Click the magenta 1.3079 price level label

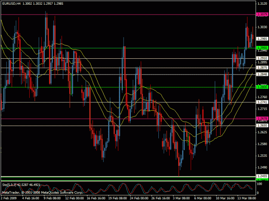click(x=262, y=14)
